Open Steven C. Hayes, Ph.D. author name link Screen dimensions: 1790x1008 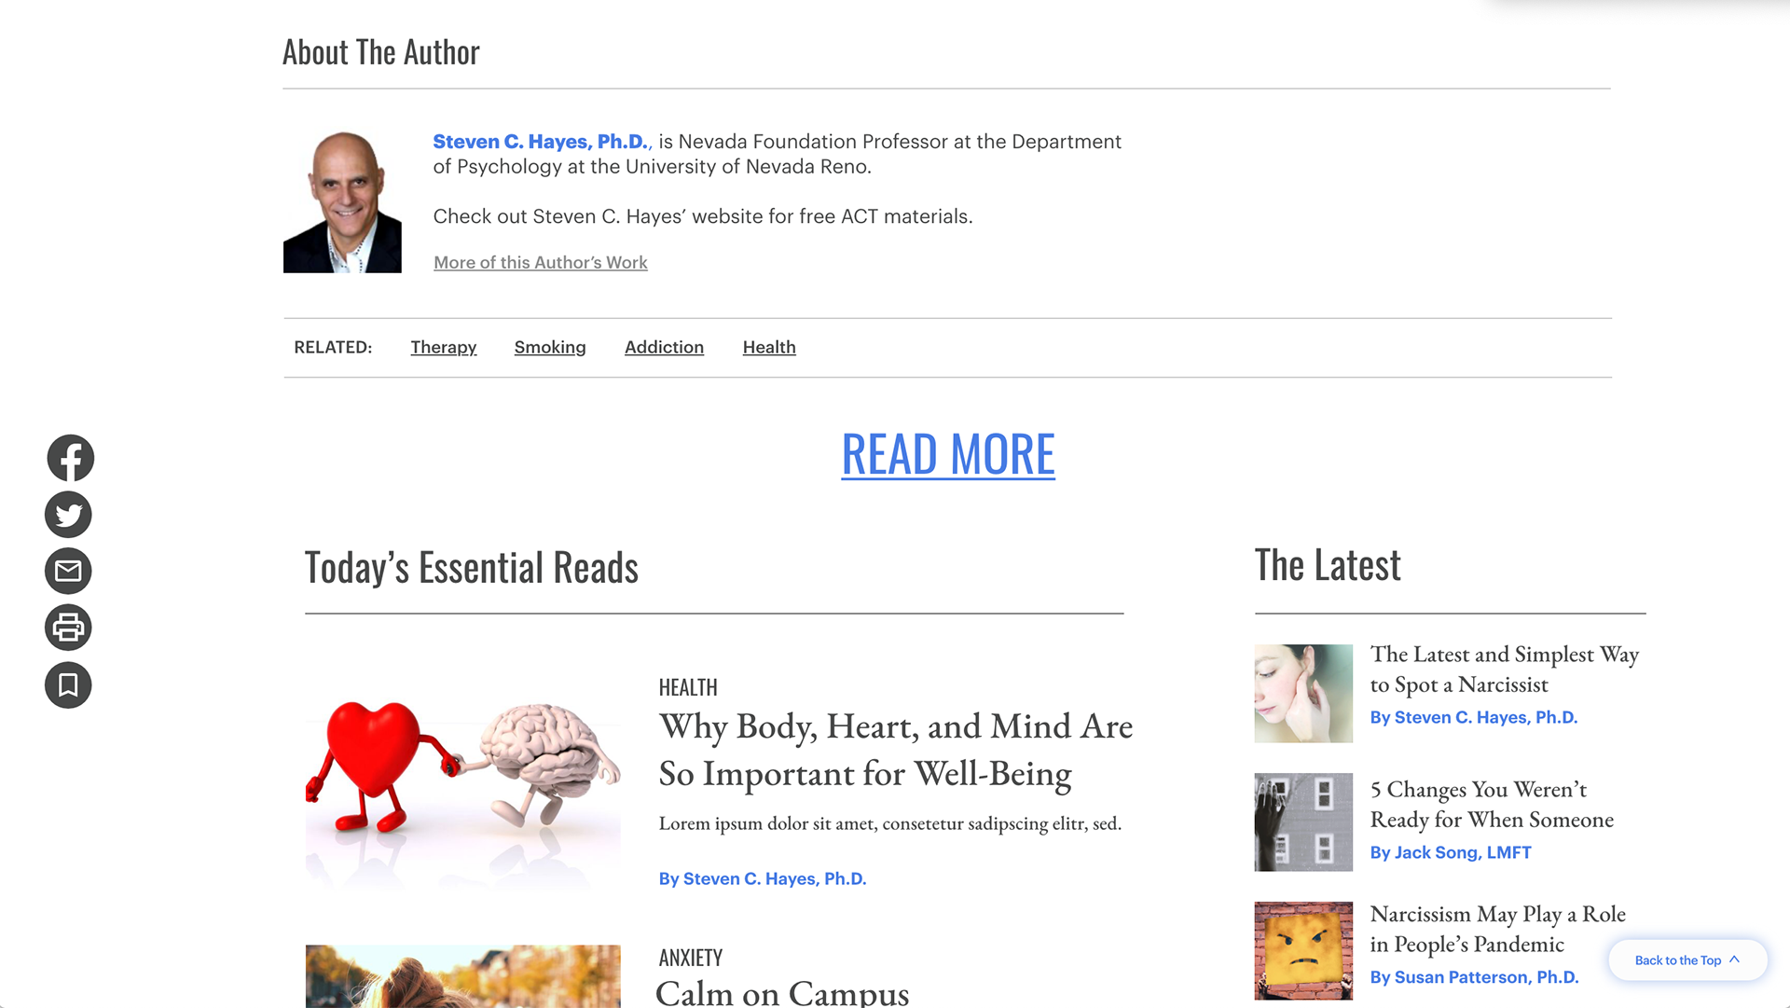click(x=542, y=142)
